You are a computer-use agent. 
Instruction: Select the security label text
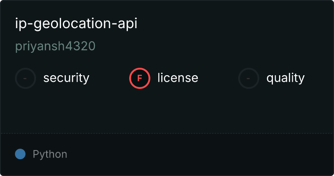click(x=66, y=78)
